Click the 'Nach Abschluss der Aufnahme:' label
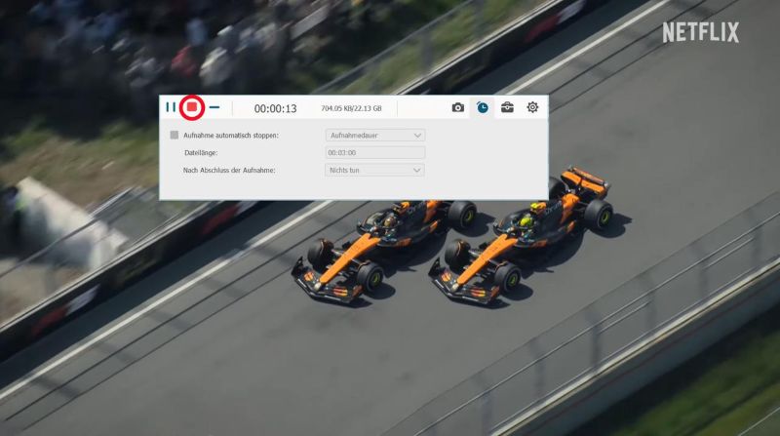 (x=229, y=171)
